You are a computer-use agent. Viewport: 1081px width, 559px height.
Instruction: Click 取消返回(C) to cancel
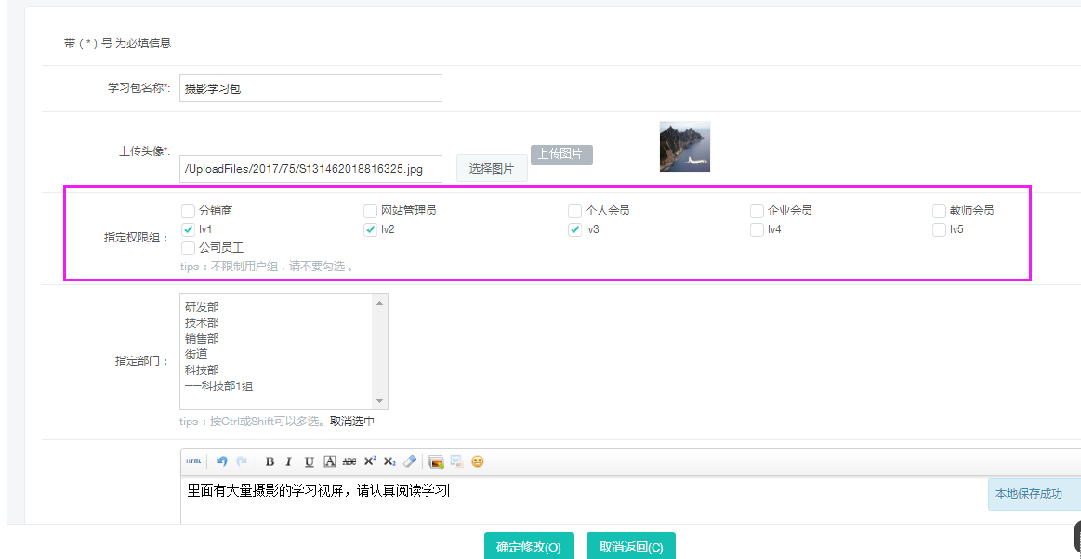click(631, 547)
